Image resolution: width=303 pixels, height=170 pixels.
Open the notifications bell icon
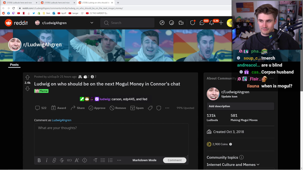coord(212,23)
